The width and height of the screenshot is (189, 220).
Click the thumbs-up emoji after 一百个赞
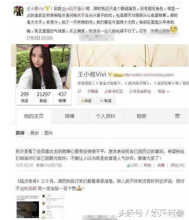[x=79, y=188]
